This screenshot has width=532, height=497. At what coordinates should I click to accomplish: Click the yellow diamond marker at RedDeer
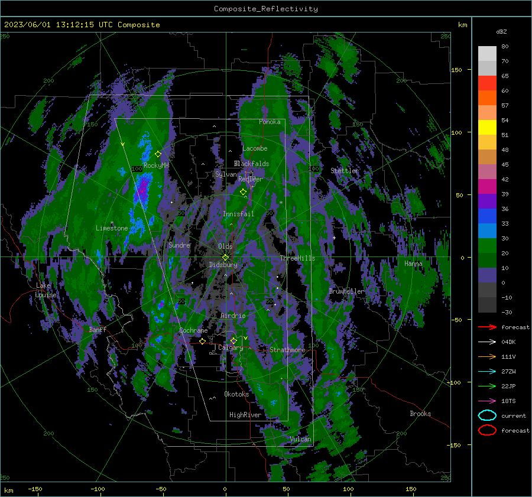pos(243,191)
